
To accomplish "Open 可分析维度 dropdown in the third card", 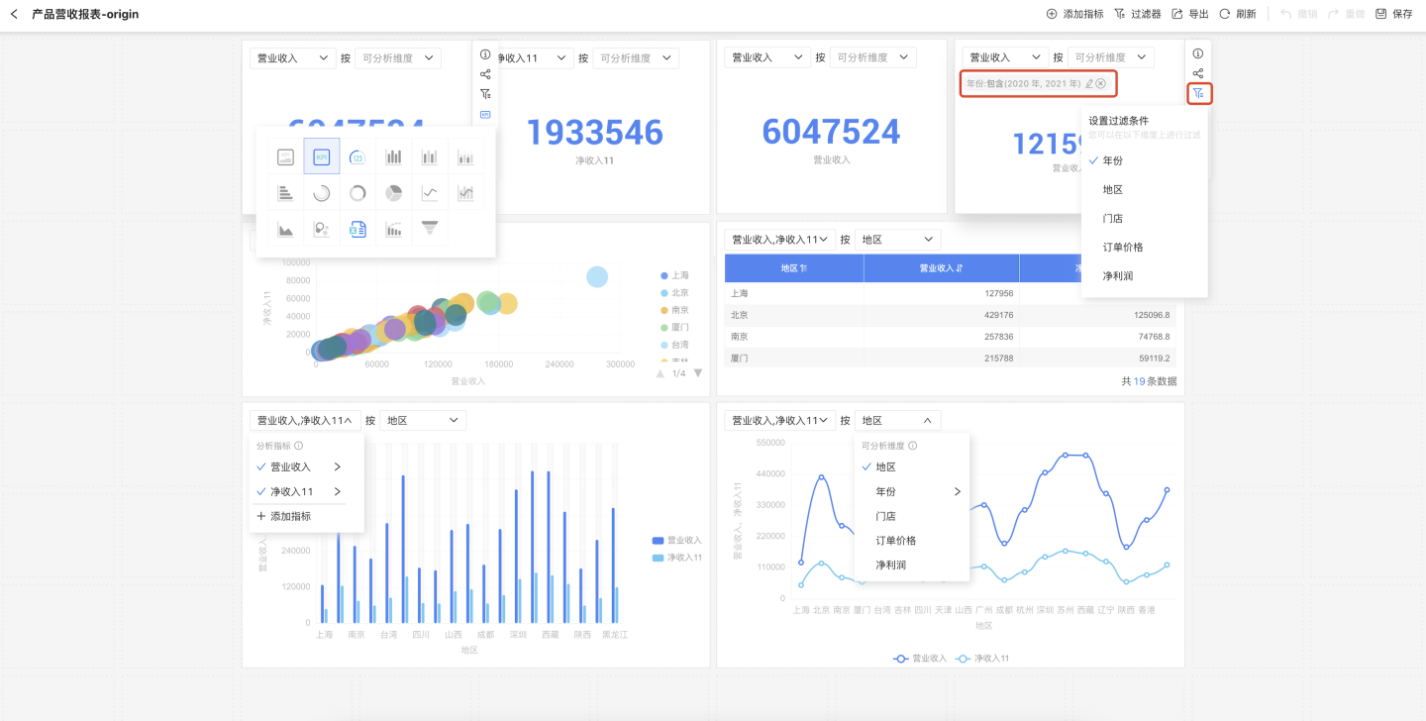I will coord(872,58).
